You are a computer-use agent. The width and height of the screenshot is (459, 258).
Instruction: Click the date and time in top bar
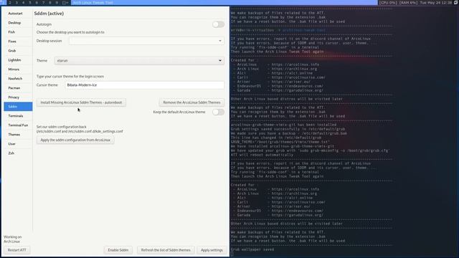pyautogui.click(x=436, y=2)
